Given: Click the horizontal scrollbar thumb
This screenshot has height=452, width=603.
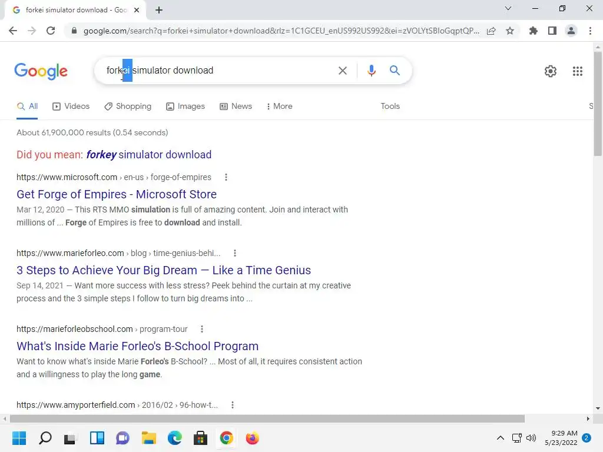Looking at the screenshot, I should click(x=267, y=418).
